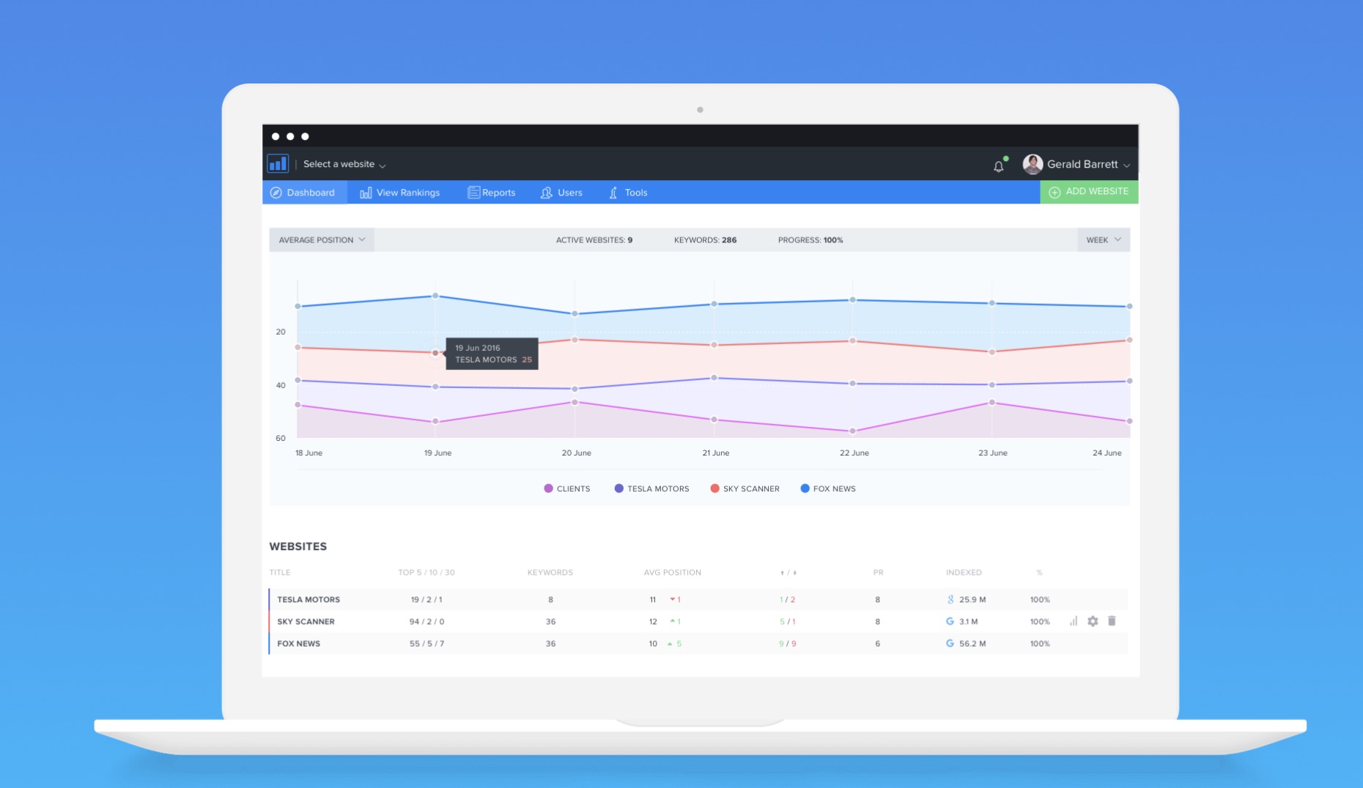The width and height of the screenshot is (1363, 788).
Task: Open the Sky Scanner row settings gear
Action: (1093, 621)
